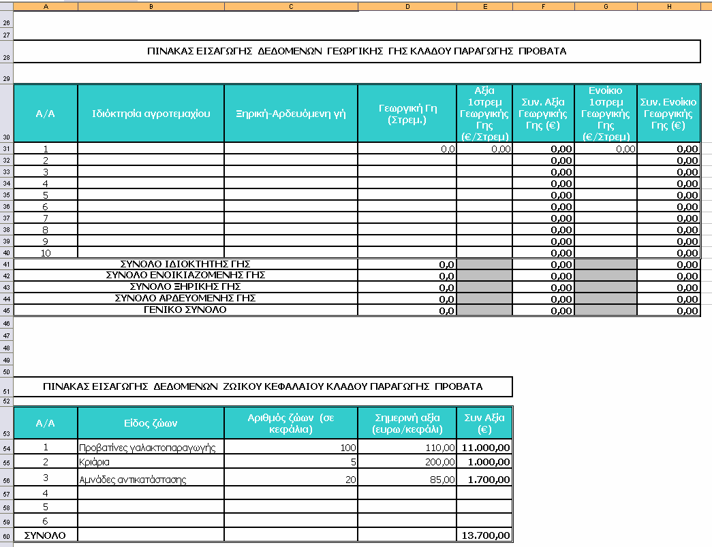Select column E header

tap(485, 6)
